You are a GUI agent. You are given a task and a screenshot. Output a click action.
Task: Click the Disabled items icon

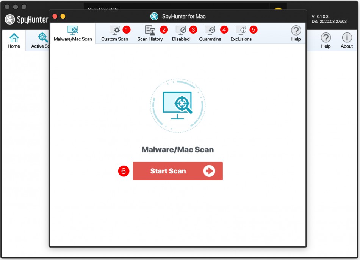(181, 30)
